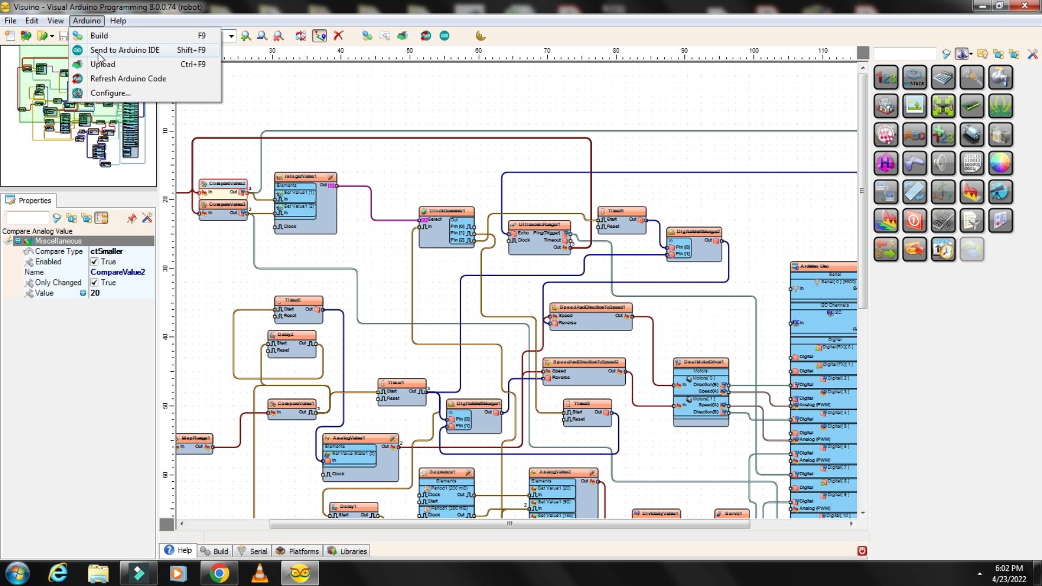This screenshot has width=1042, height=586.
Task: Open the M5Stack component category
Action: (x=914, y=77)
